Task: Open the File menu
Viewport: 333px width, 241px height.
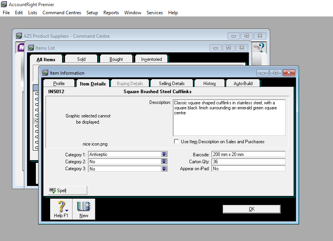Action: point(6,13)
